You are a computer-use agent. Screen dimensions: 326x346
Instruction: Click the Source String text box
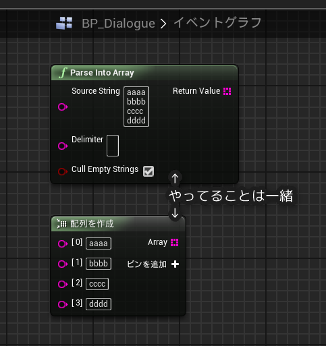point(136,107)
